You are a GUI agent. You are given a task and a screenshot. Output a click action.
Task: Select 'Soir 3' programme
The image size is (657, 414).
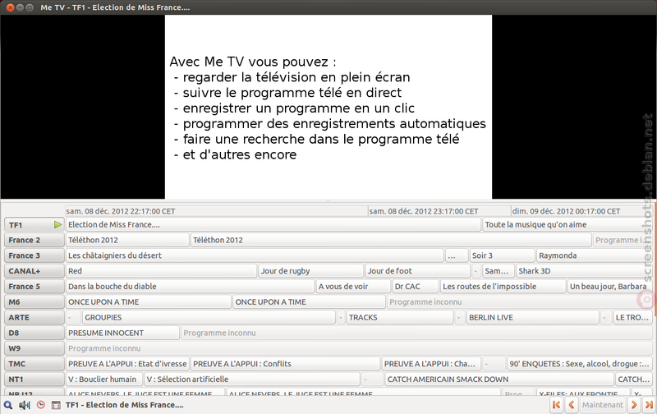[502, 255]
